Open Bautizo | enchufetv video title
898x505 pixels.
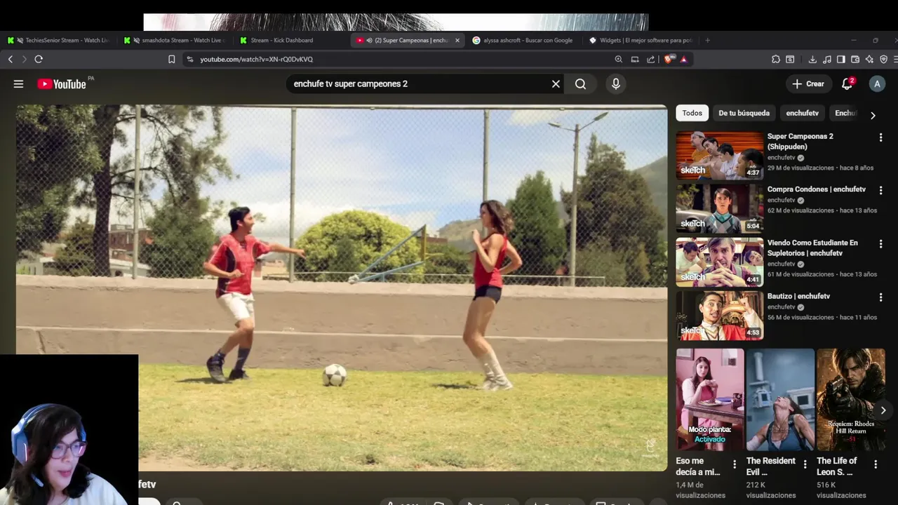pyautogui.click(x=798, y=296)
